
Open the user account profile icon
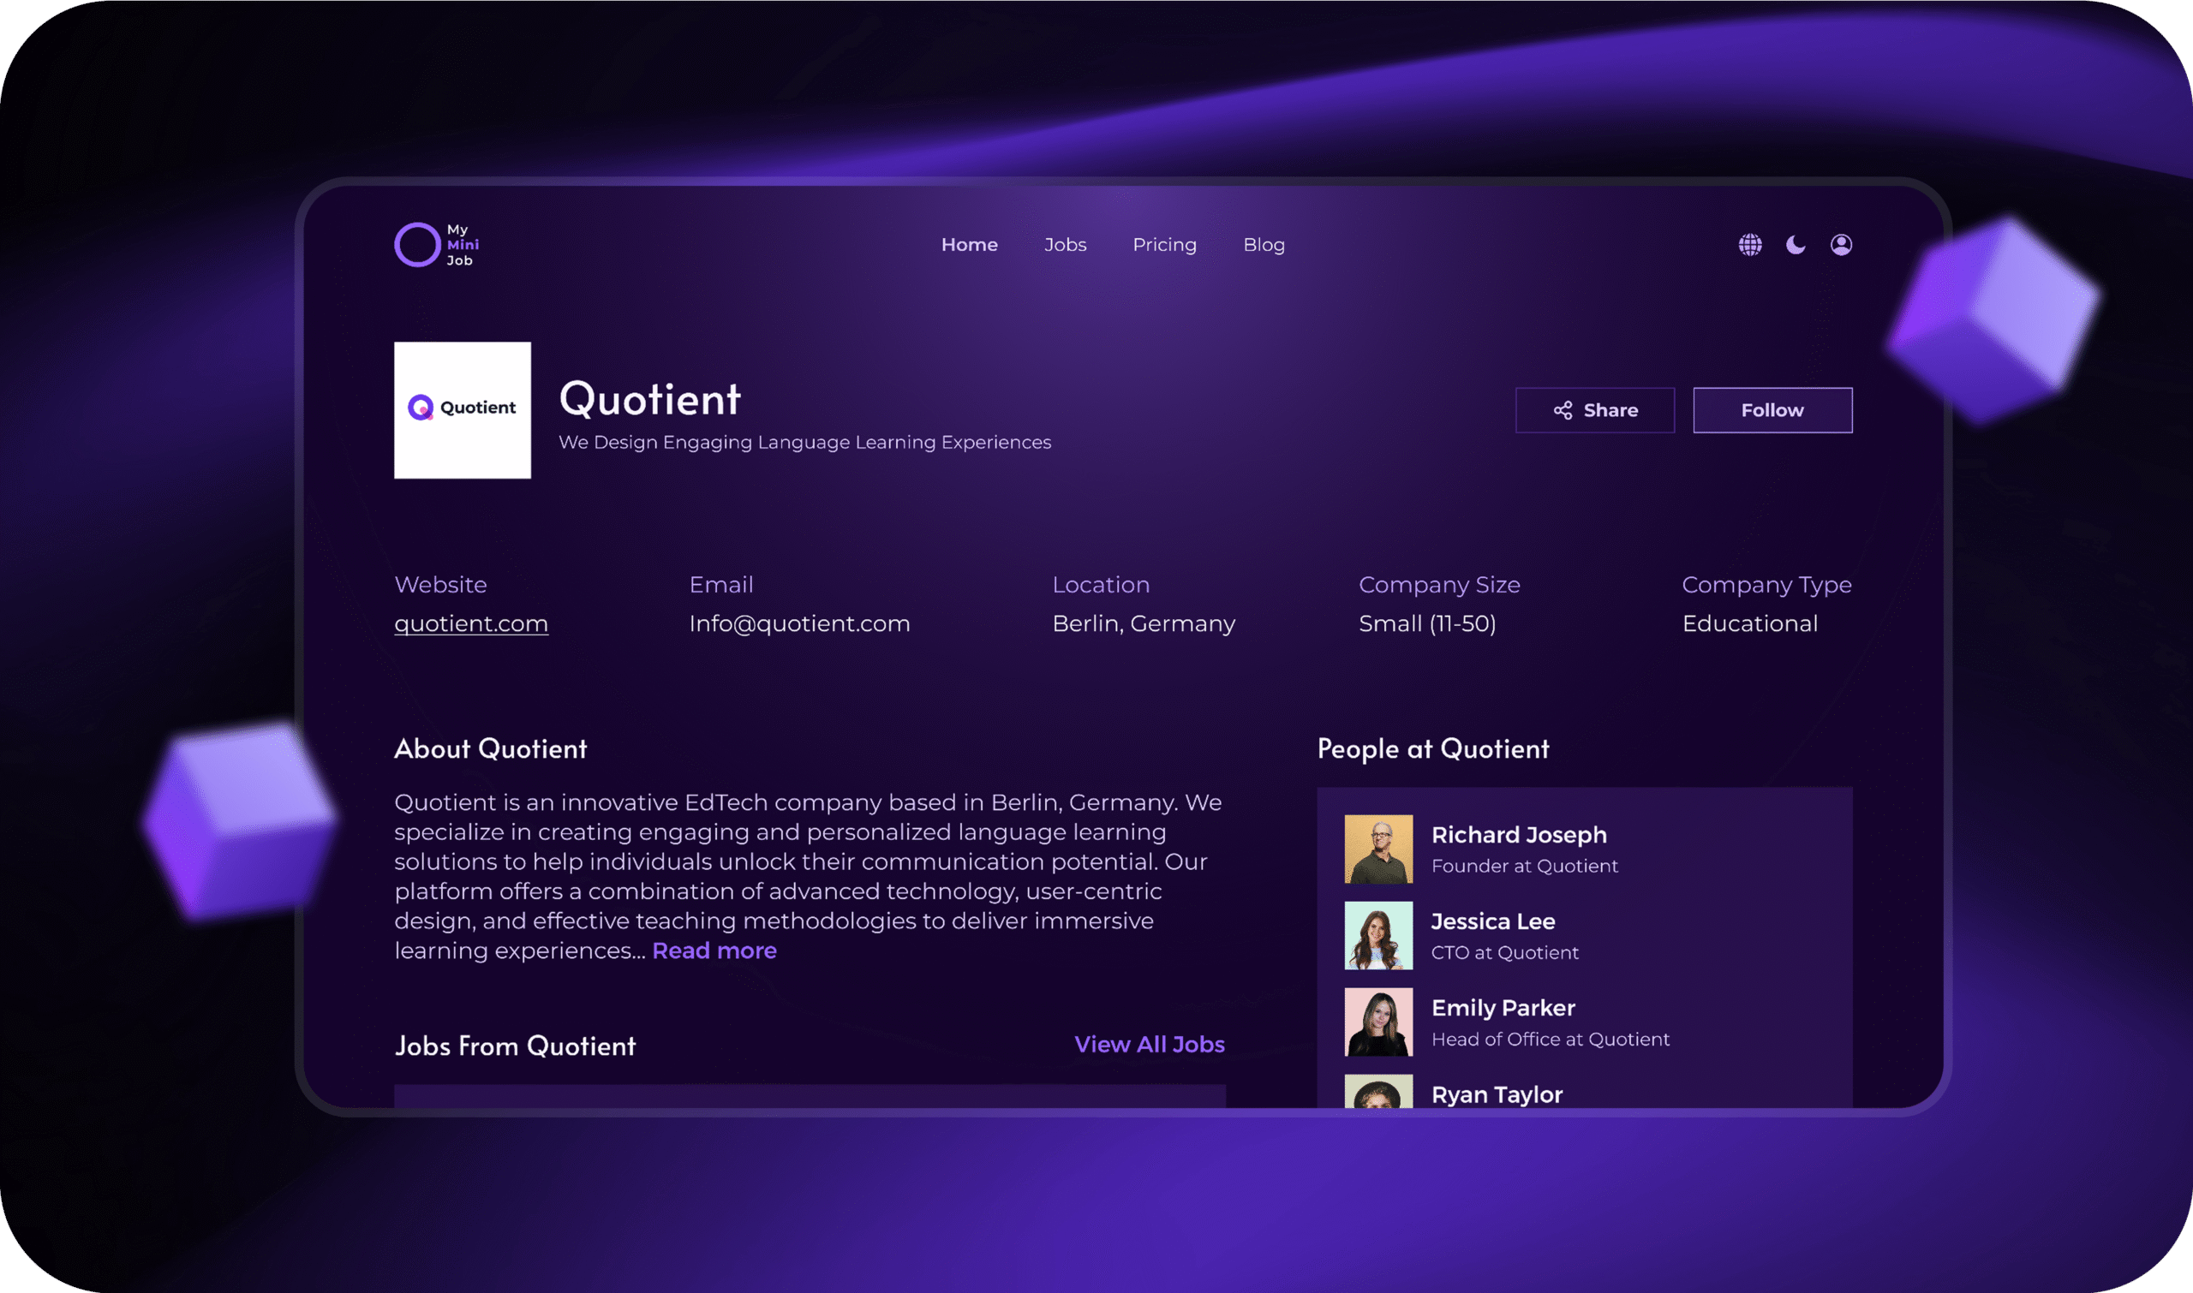1841,245
